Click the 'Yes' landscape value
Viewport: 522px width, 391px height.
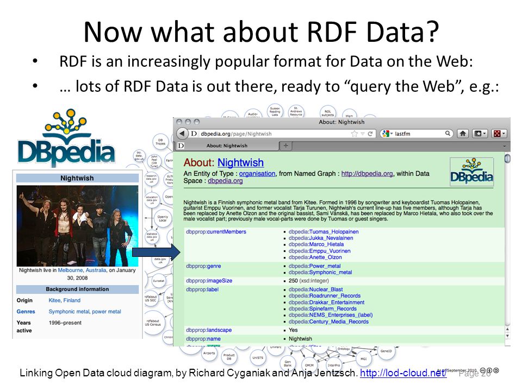(293, 330)
